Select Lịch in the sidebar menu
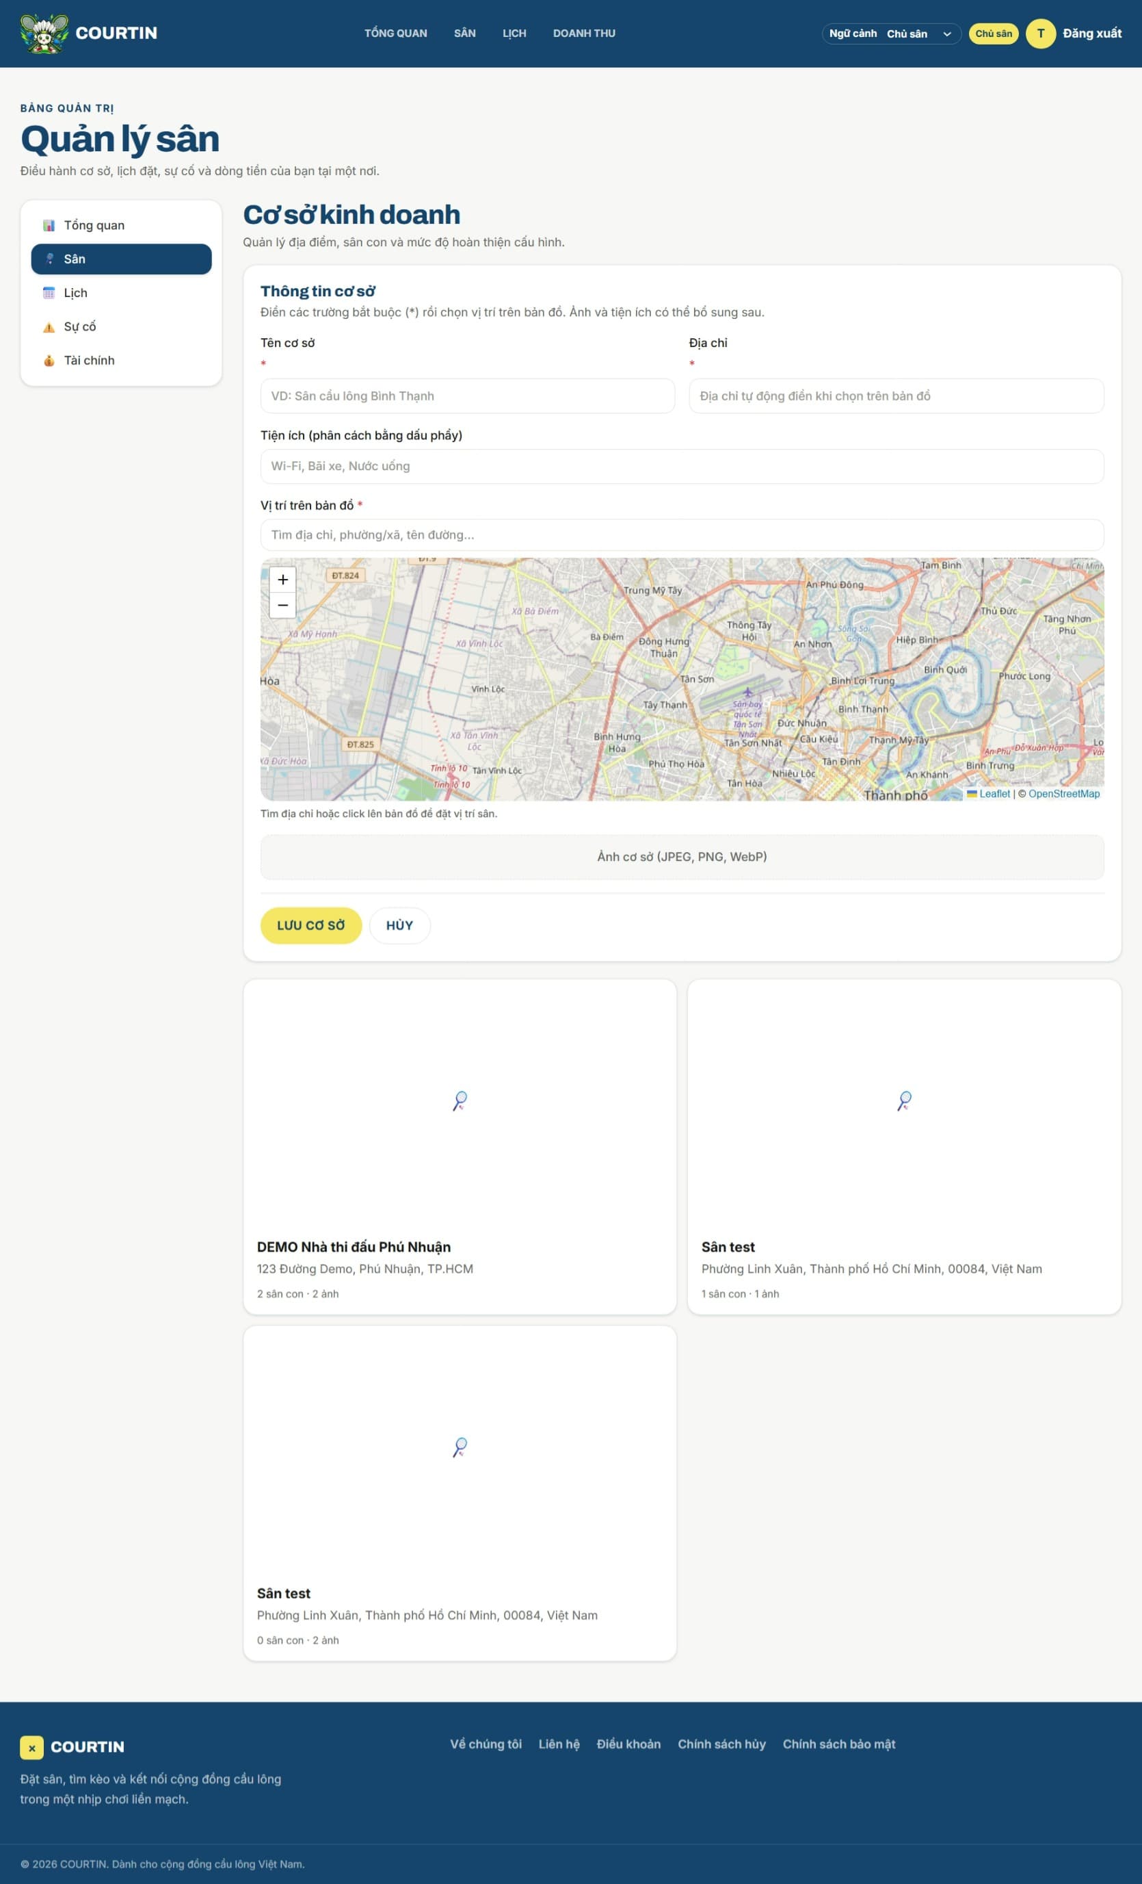This screenshot has height=1884, width=1142. coord(122,293)
